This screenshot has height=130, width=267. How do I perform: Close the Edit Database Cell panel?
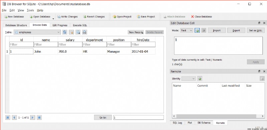(x=264, y=23)
